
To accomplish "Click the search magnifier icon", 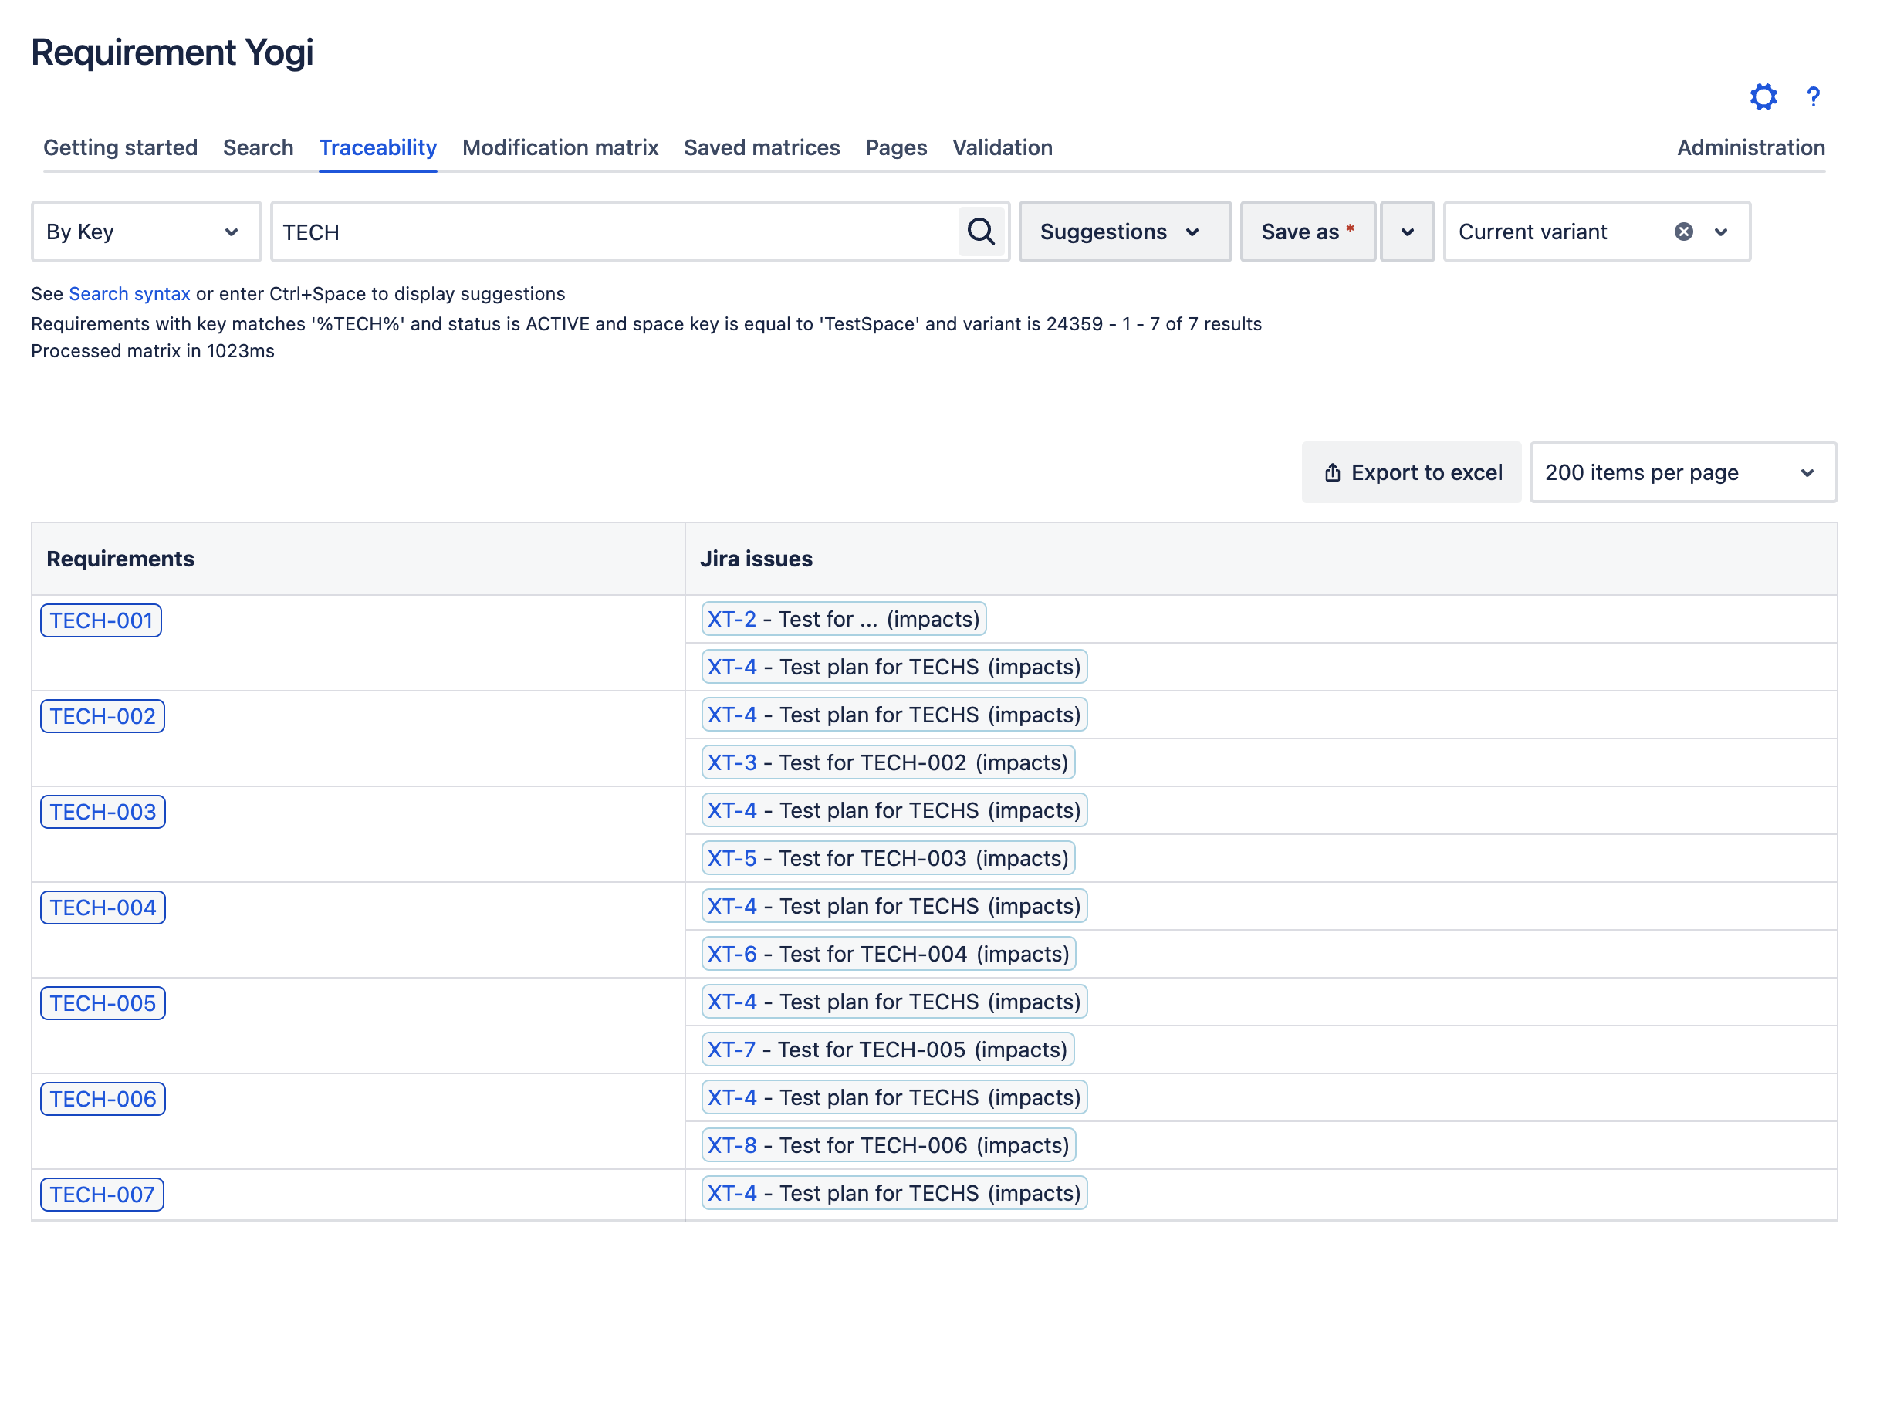I will (980, 232).
